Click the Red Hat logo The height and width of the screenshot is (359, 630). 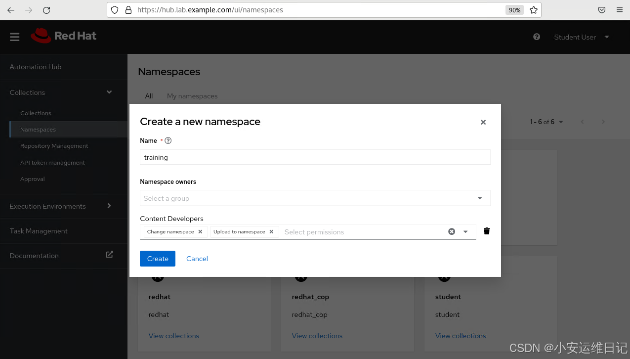(x=64, y=36)
